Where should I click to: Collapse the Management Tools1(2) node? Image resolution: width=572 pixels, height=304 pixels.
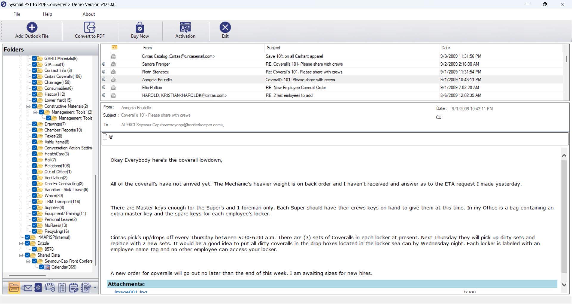[x=35, y=112]
